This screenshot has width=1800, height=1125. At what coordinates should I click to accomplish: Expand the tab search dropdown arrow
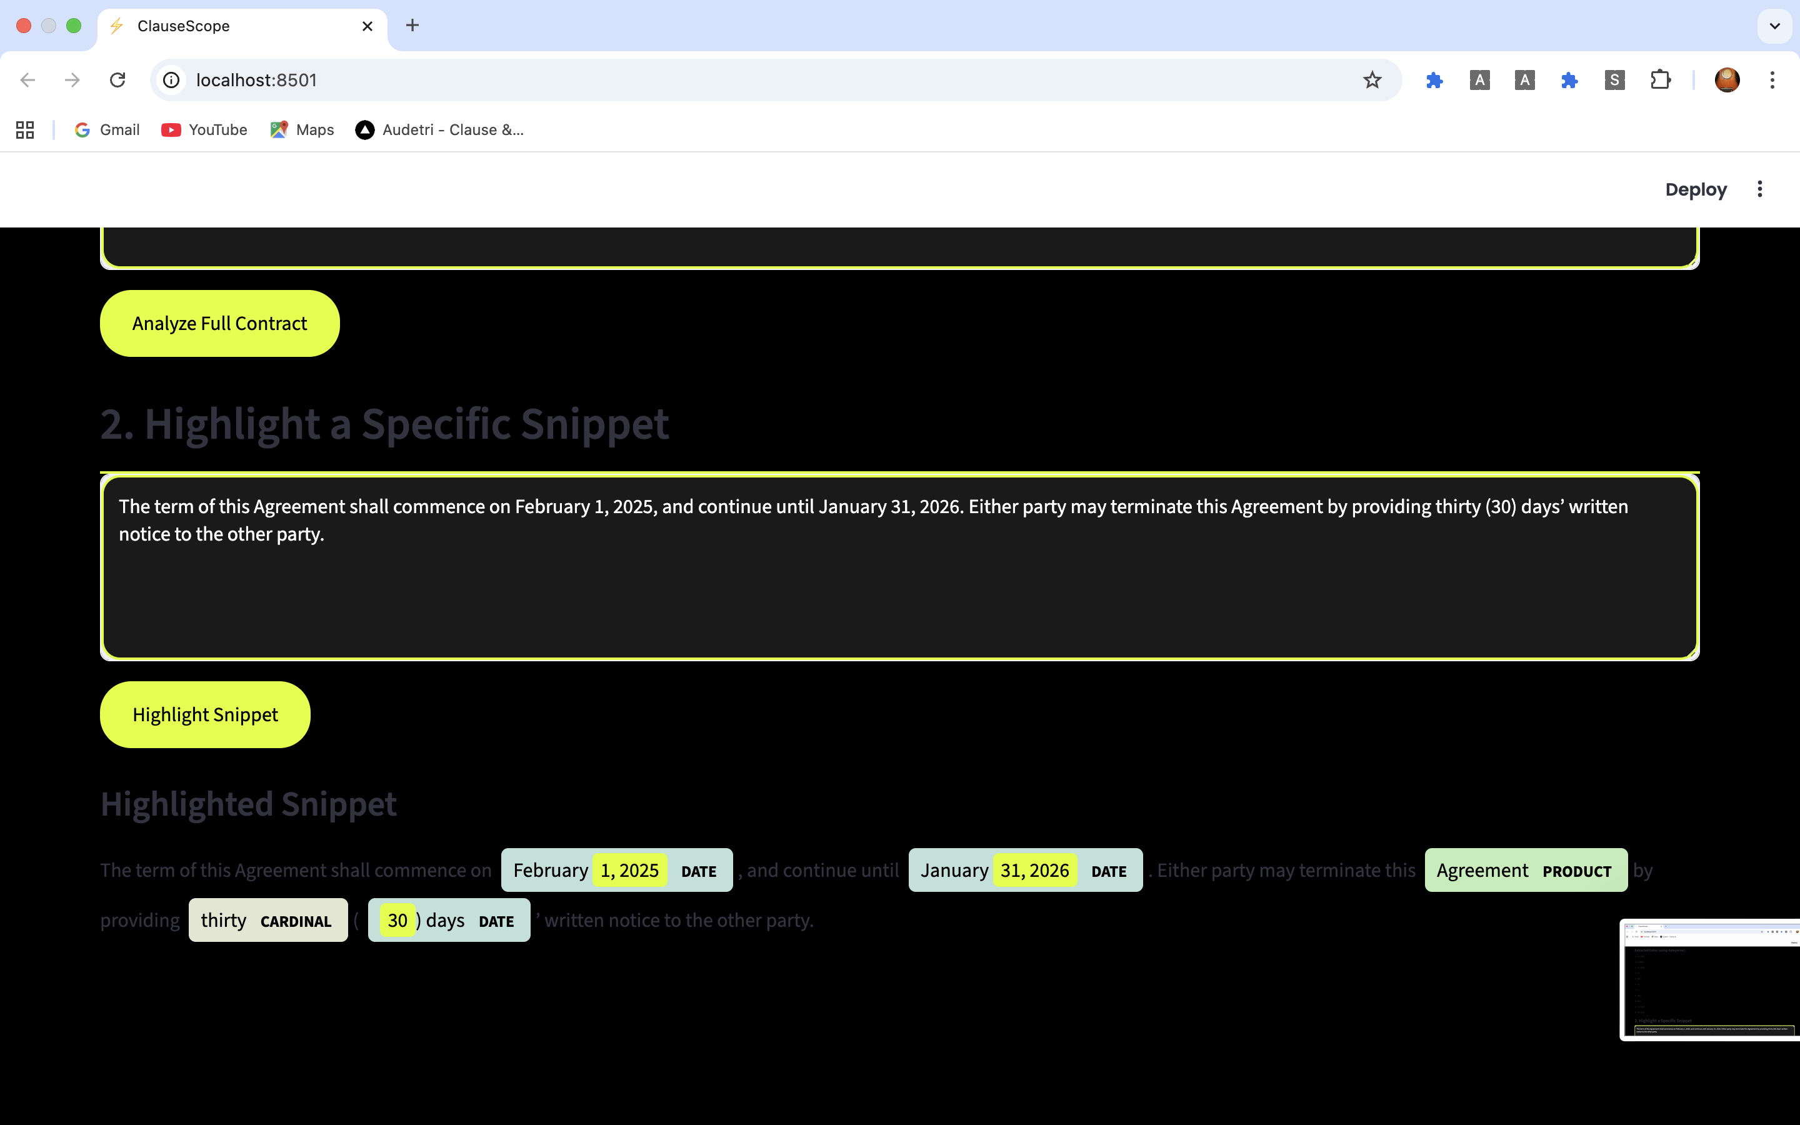point(1775,26)
